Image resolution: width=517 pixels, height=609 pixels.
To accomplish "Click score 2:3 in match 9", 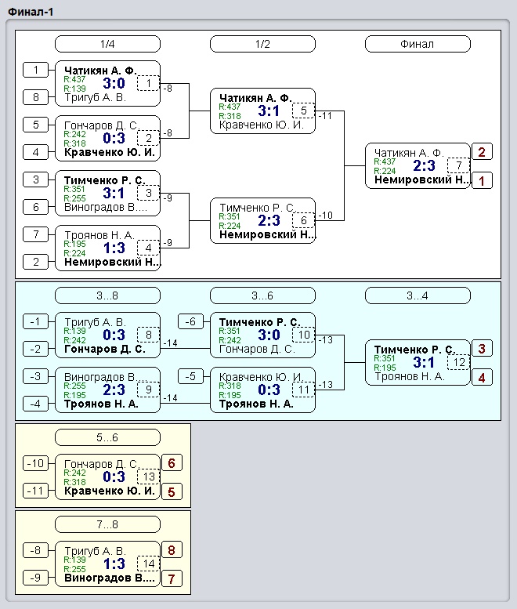I will point(114,390).
